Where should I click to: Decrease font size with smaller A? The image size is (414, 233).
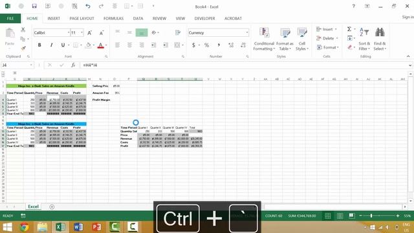click(102, 33)
